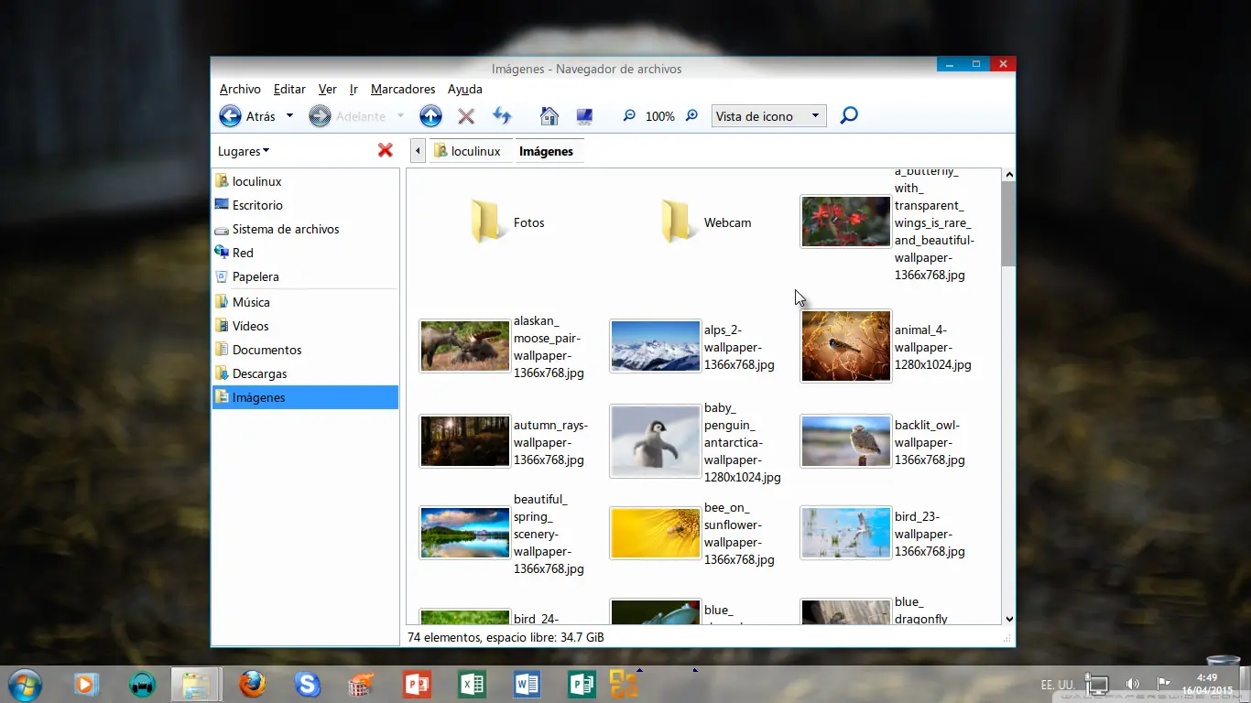This screenshot has width=1251, height=703.
Task: Click the file list scroll down arrow
Action: [x=1008, y=619]
